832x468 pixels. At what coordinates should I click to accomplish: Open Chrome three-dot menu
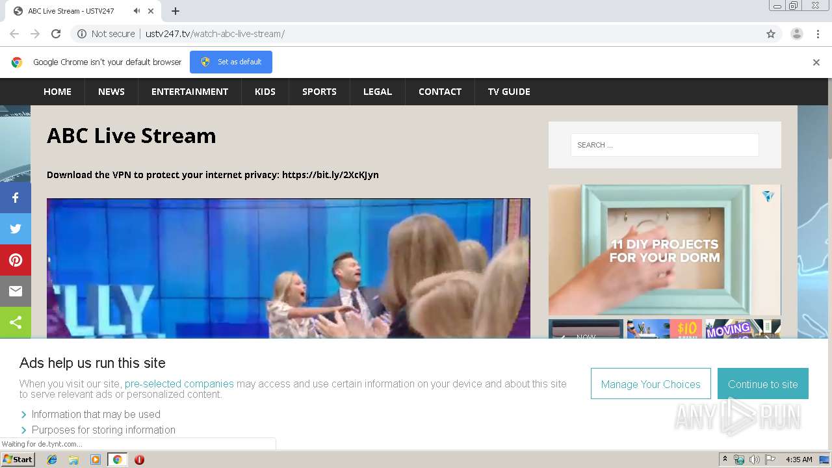click(818, 34)
